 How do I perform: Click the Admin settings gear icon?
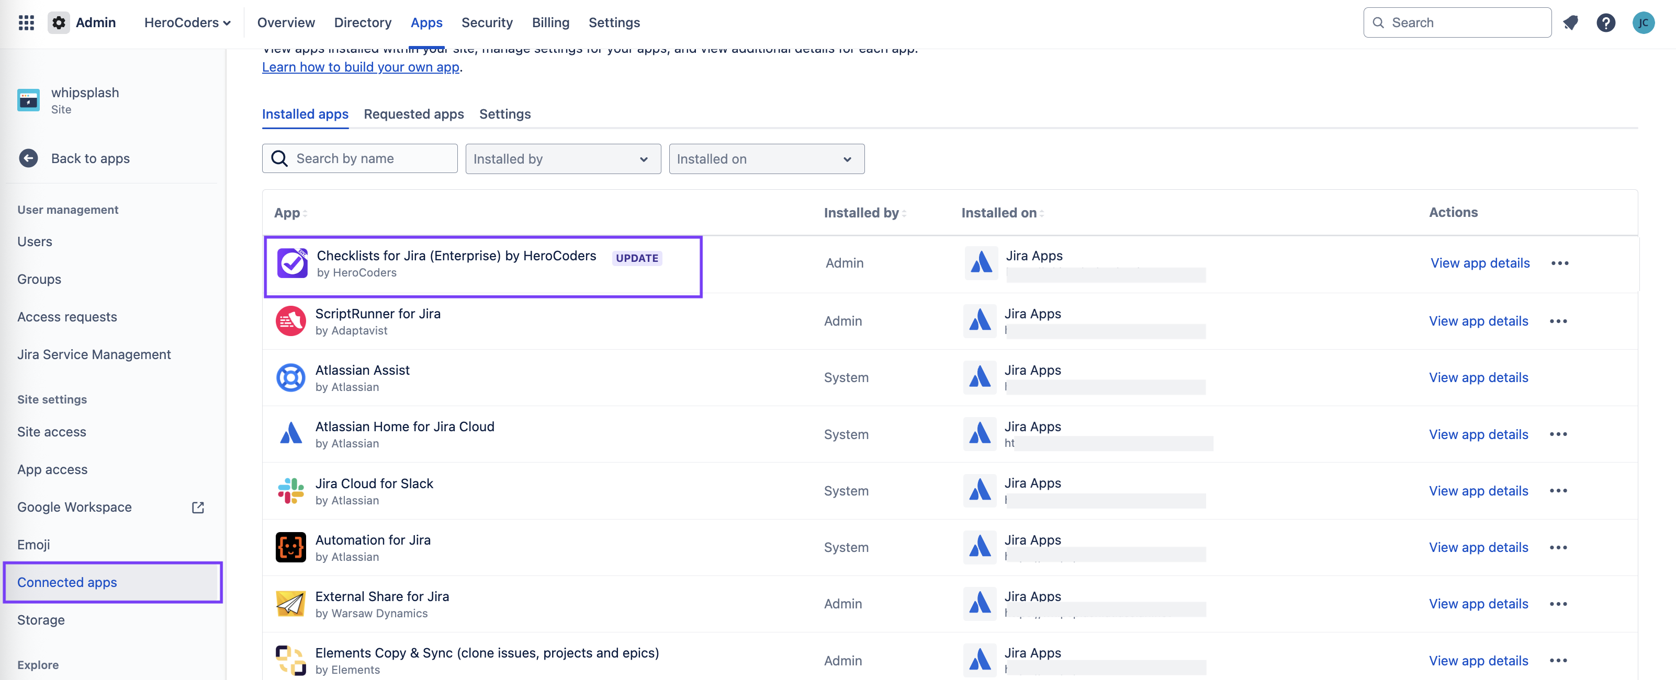tap(59, 22)
